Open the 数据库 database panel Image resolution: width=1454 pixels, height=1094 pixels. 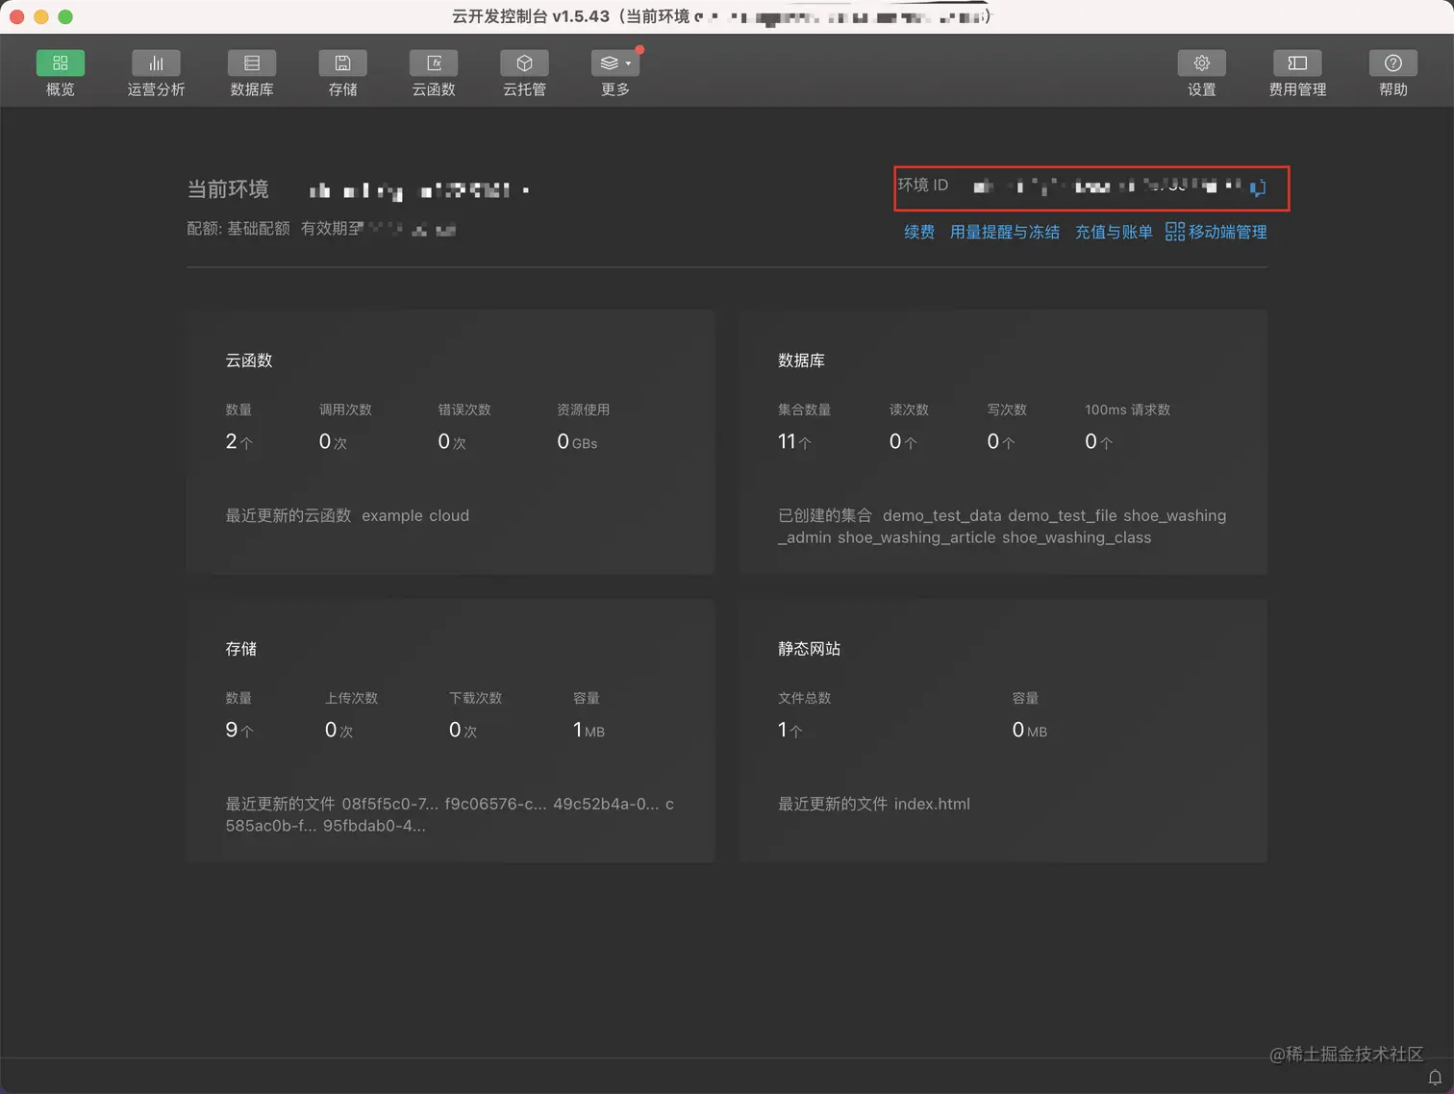252,73
